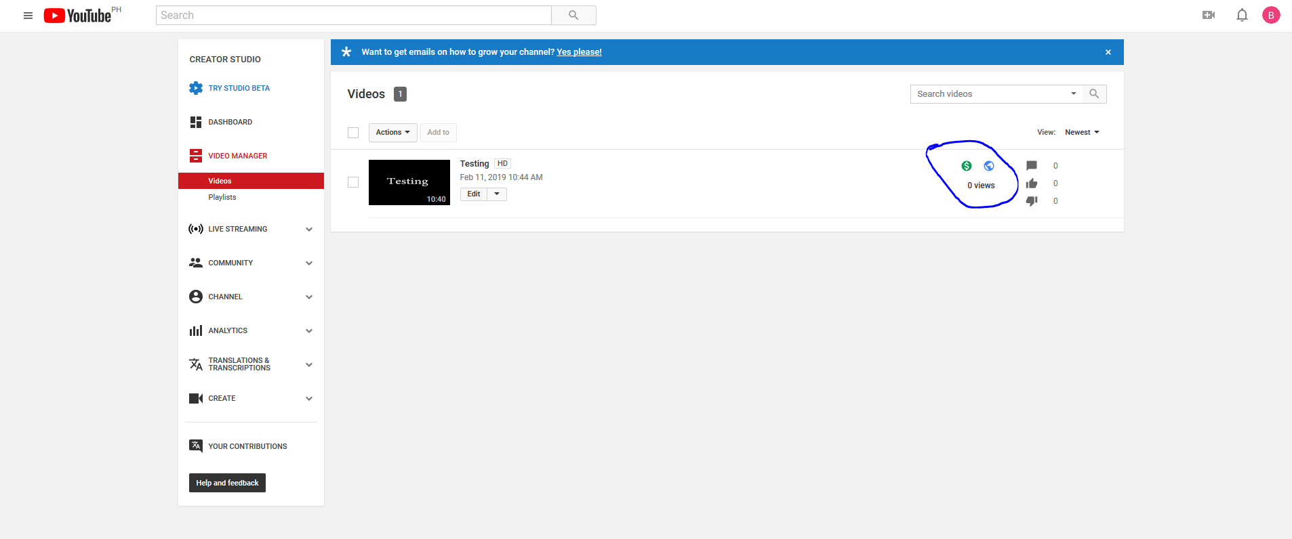Click the Feb 11, 2019 10:44 AM date
Screen dimensions: 1292x539
pyautogui.click(x=502, y=177)
